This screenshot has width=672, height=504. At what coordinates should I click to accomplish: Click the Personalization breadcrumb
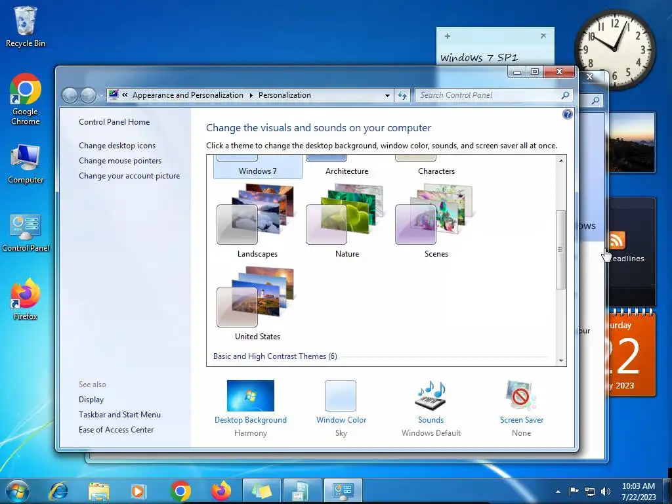(285, 95)
